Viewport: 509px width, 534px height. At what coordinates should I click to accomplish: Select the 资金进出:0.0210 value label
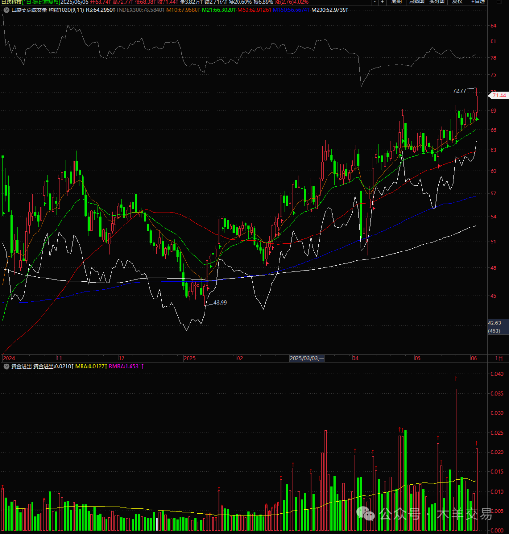tap(54, 366)
